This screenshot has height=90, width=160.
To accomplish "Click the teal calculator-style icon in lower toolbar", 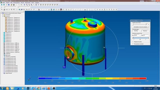I will click(51, 9).
